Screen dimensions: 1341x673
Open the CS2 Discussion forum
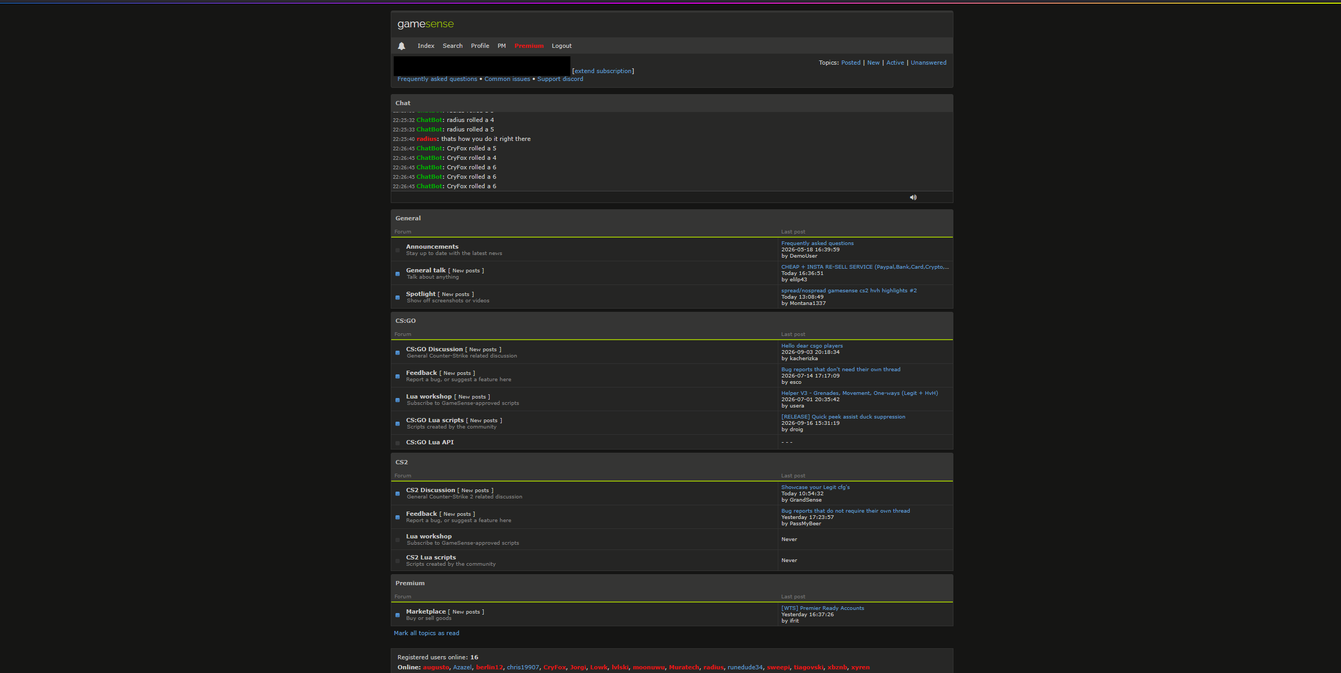point(431,490)
